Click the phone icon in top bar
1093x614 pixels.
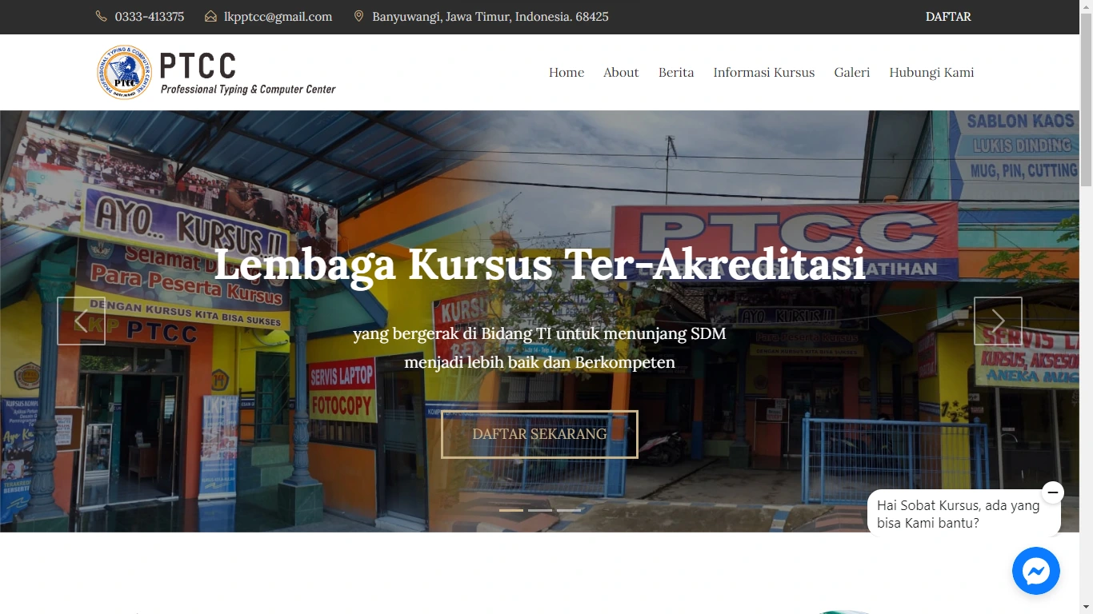[101, 17]
